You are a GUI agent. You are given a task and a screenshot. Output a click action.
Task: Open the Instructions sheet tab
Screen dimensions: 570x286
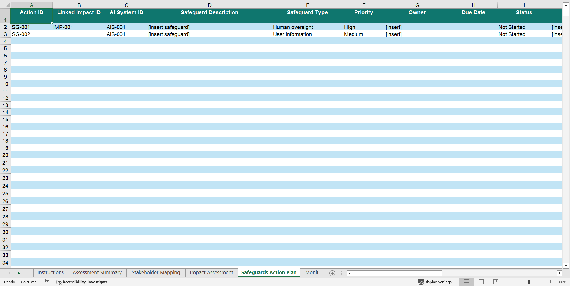(x=50, y=272)
